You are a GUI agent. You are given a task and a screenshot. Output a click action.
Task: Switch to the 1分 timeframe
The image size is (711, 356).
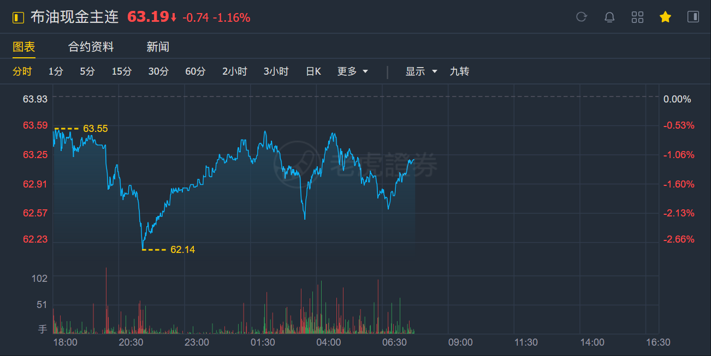point(56,71)
